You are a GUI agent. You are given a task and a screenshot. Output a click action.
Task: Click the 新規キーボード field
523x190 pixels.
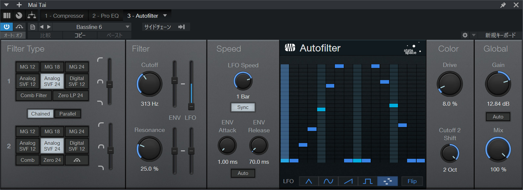[x=500, y=35]
